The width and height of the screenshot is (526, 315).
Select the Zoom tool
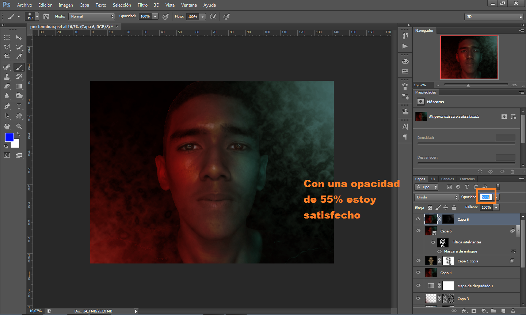click(19, 126)
